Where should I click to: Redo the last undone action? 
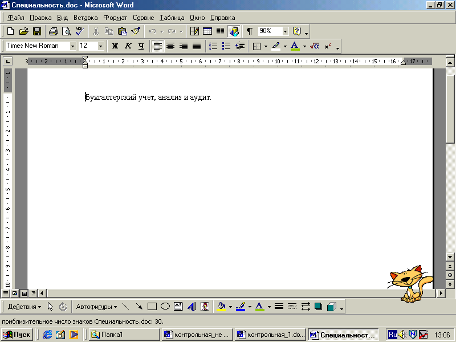coord(172,31)
